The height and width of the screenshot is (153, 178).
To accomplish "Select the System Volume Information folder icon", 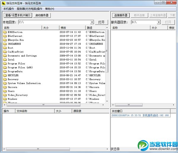I will pyautogui.click(x=5, y=83).
